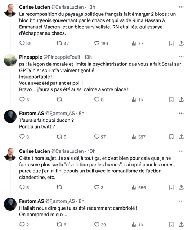188x230 pixels.
Task: Like the tweet with 186 likes
Action: (x=101, y=43)
